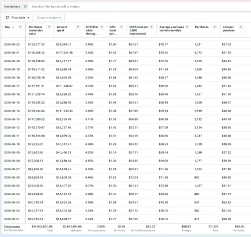Open the CPM column dropdown arrow

[x=152, y=27]
